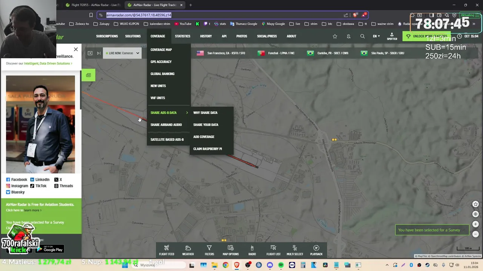Skip to next live camera arrow
The image size is (483, 271).
tap(98, 53)
